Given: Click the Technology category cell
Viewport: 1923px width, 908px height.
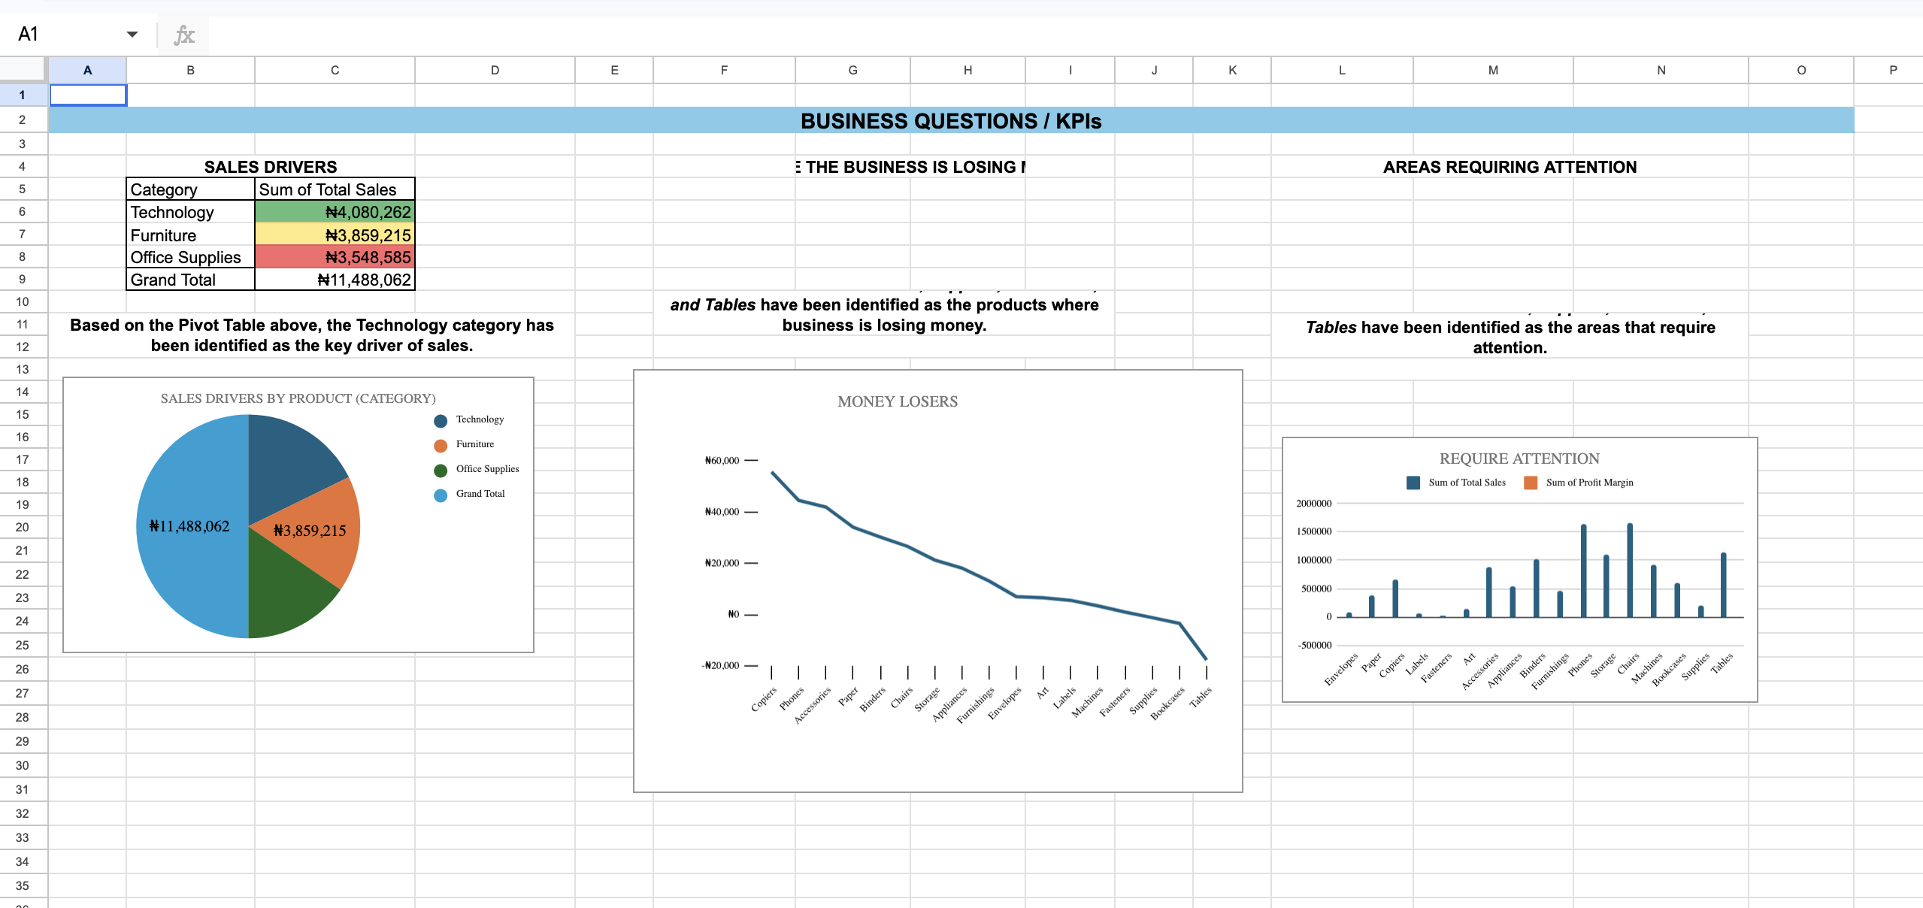Looking at the screenshot, I should click(x=190, y=212).
